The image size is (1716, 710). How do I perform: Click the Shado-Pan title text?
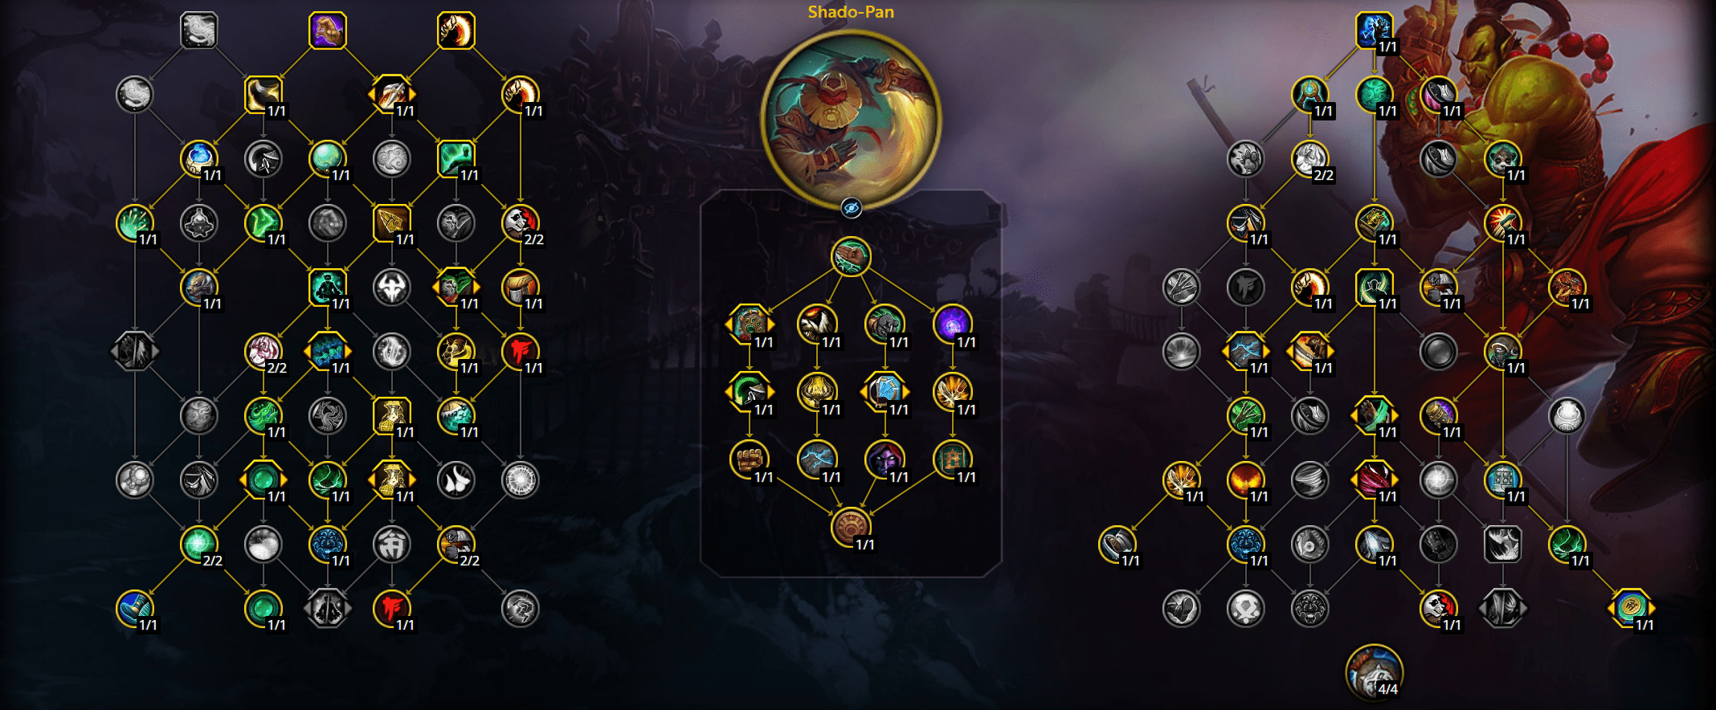coord(851,12)
